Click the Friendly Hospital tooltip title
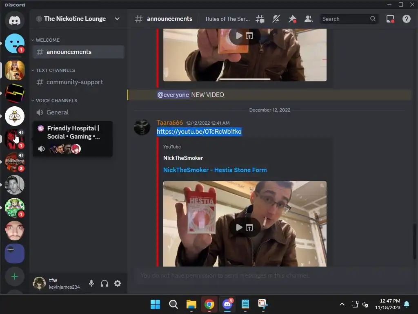 [73, 132]
